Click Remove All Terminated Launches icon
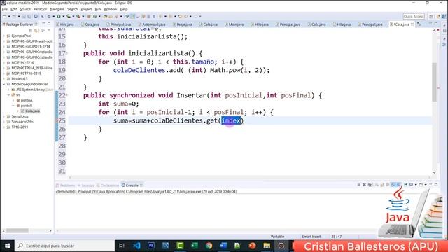Screen dimensions: 448x252 coord(370,185)
